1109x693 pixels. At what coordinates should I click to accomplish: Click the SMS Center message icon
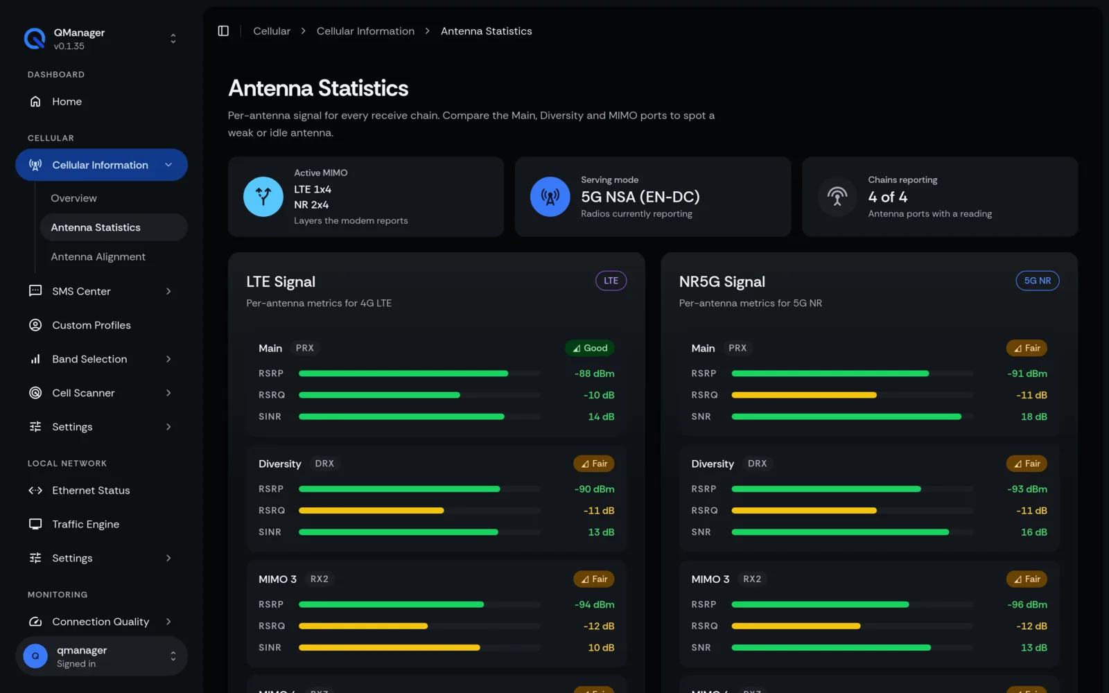tap(35, 291)
